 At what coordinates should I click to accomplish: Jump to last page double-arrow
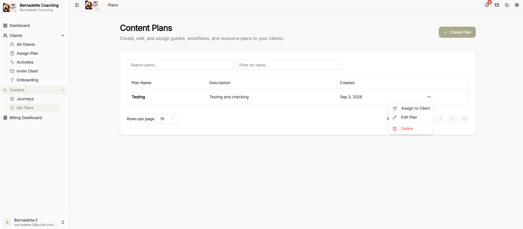coord(464,119)
